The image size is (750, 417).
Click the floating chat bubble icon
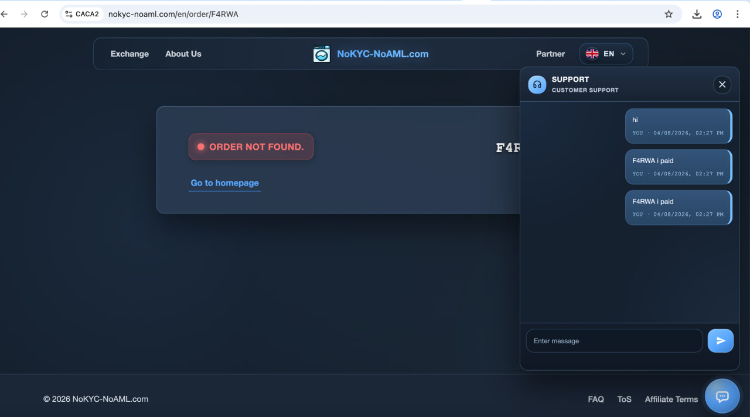pyautogui.click(x=722, y=397)
